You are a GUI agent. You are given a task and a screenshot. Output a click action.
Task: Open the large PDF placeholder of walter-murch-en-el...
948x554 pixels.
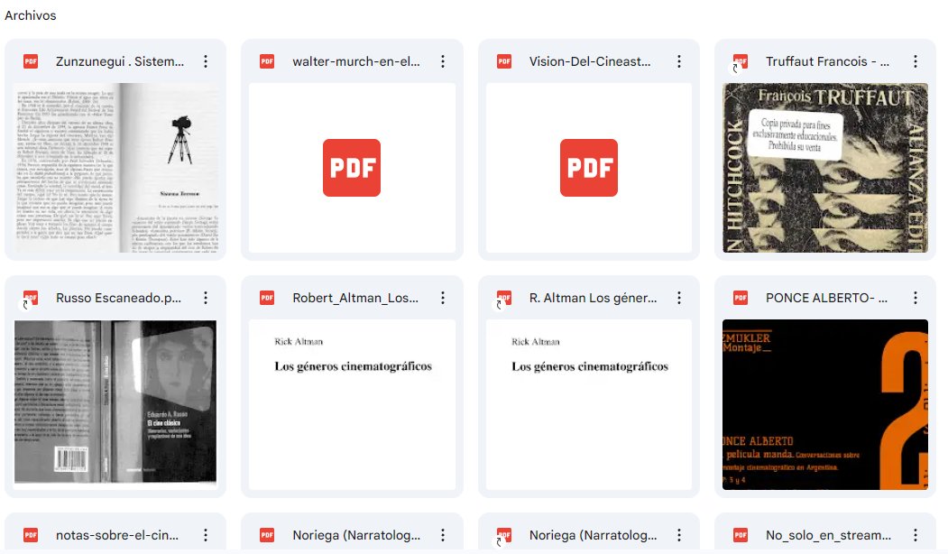[x=352, y=168]
